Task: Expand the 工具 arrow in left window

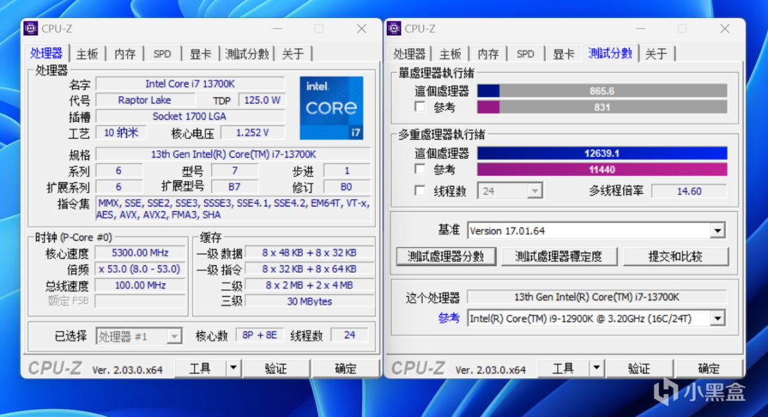Action: point(233,368)
